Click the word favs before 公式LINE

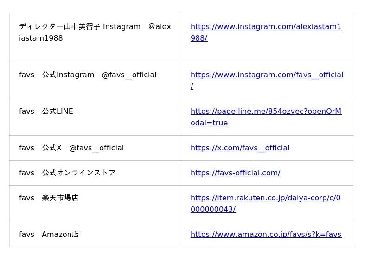[x=26, y=112]
